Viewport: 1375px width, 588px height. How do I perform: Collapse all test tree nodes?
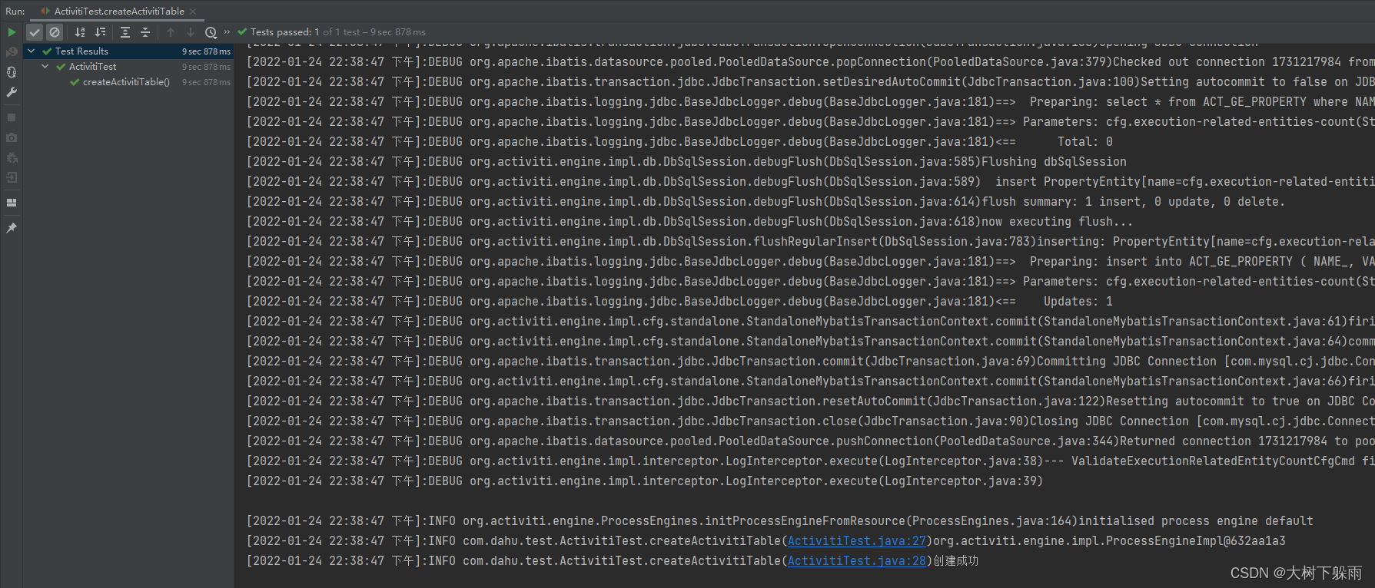145,32
